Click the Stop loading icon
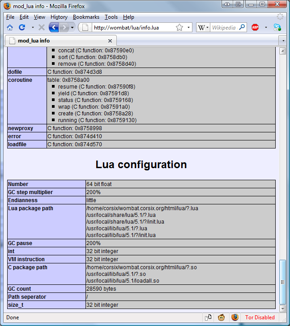Screen dimensions: 290x326 (42, 27)
